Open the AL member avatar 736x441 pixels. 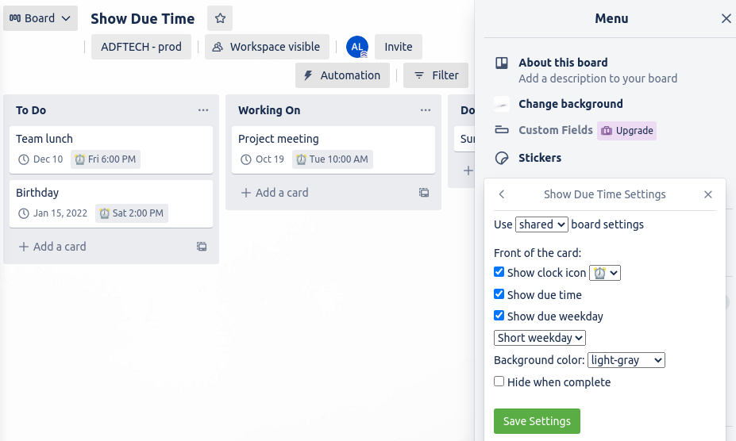click(357, 47)
